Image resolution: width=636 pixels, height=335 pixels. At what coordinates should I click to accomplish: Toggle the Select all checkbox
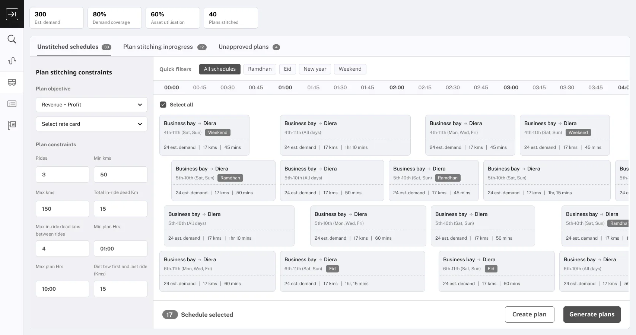pos(163,105)
